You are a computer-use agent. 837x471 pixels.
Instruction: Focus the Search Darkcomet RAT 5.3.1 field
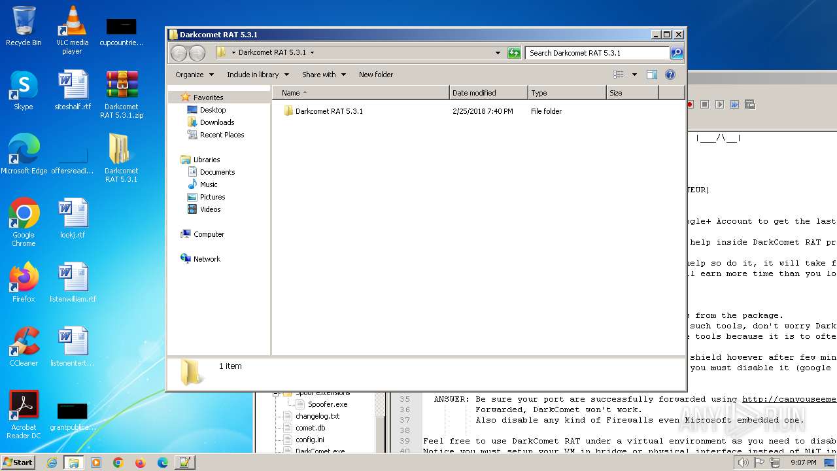tap(597, 53)
